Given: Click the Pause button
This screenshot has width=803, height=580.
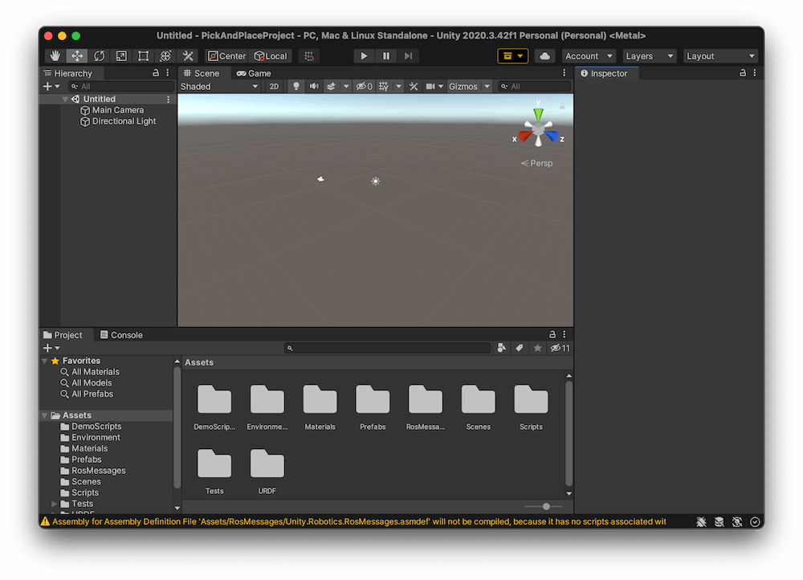Looking at the screenshot, I should pyautogui.click(x=386, y=56).
